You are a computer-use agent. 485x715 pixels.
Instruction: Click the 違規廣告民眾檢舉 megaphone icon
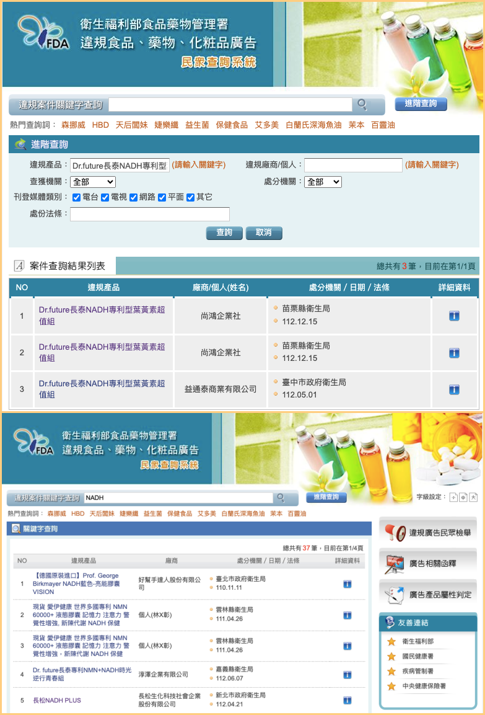click(395, 532)
